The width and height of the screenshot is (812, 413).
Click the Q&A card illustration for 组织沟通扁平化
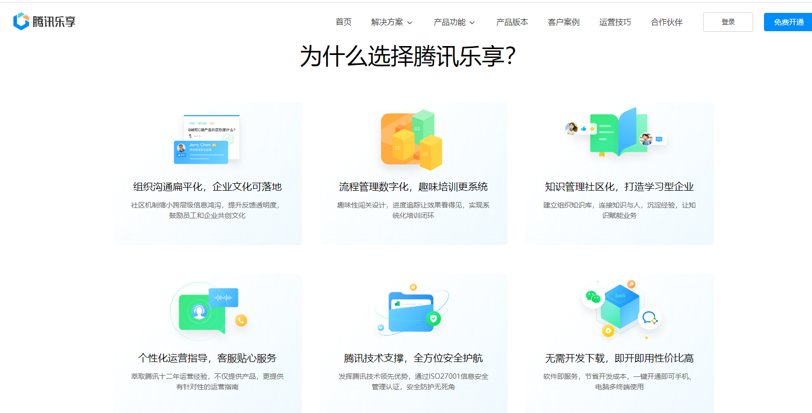[207, 139]
